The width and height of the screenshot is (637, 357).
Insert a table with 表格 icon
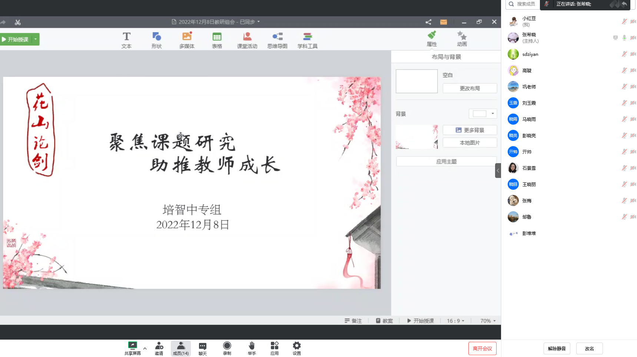point(217,40)
